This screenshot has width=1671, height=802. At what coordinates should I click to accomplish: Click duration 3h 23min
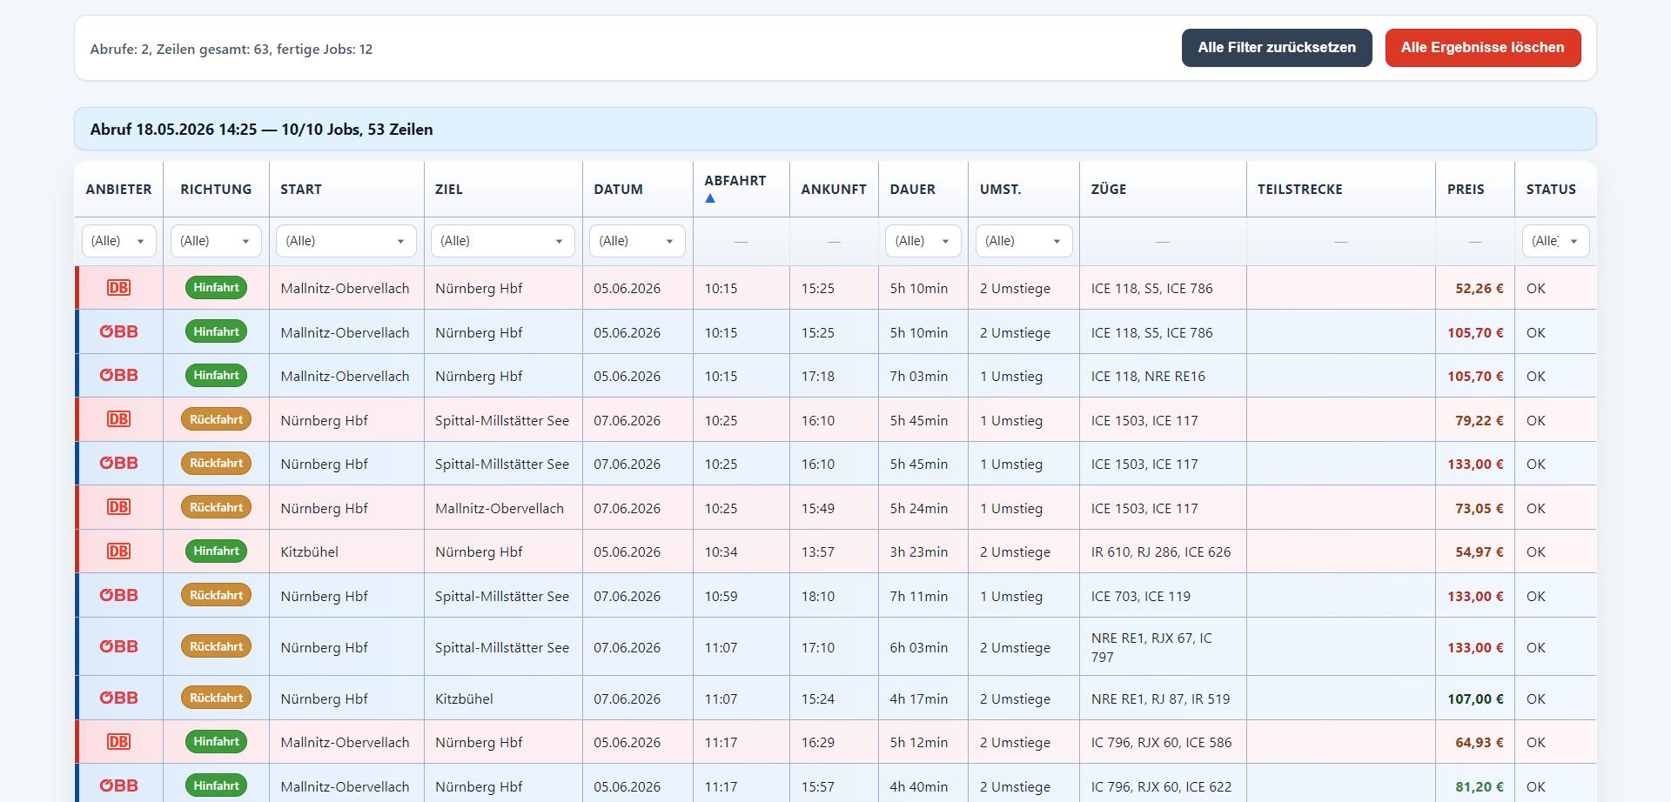[919, 551]
